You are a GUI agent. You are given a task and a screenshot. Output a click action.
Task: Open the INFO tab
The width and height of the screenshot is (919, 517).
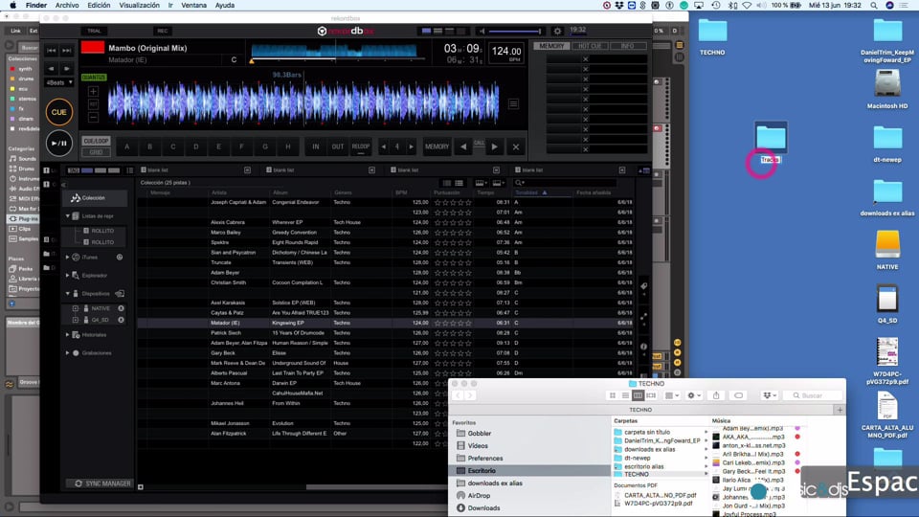[627, 46]
